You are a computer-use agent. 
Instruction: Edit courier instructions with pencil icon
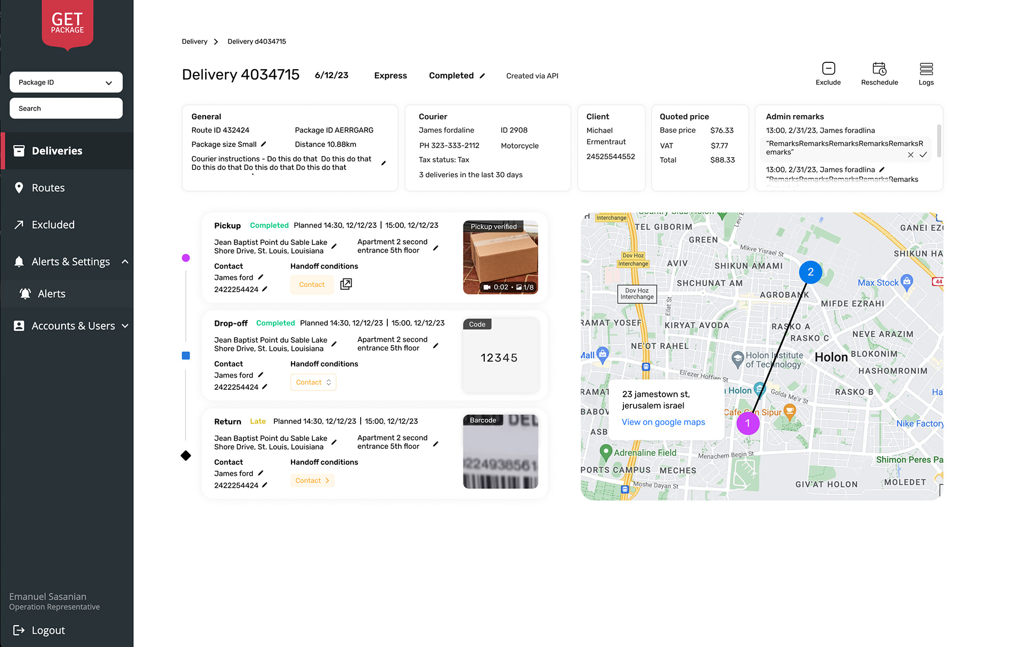point(384,163)
